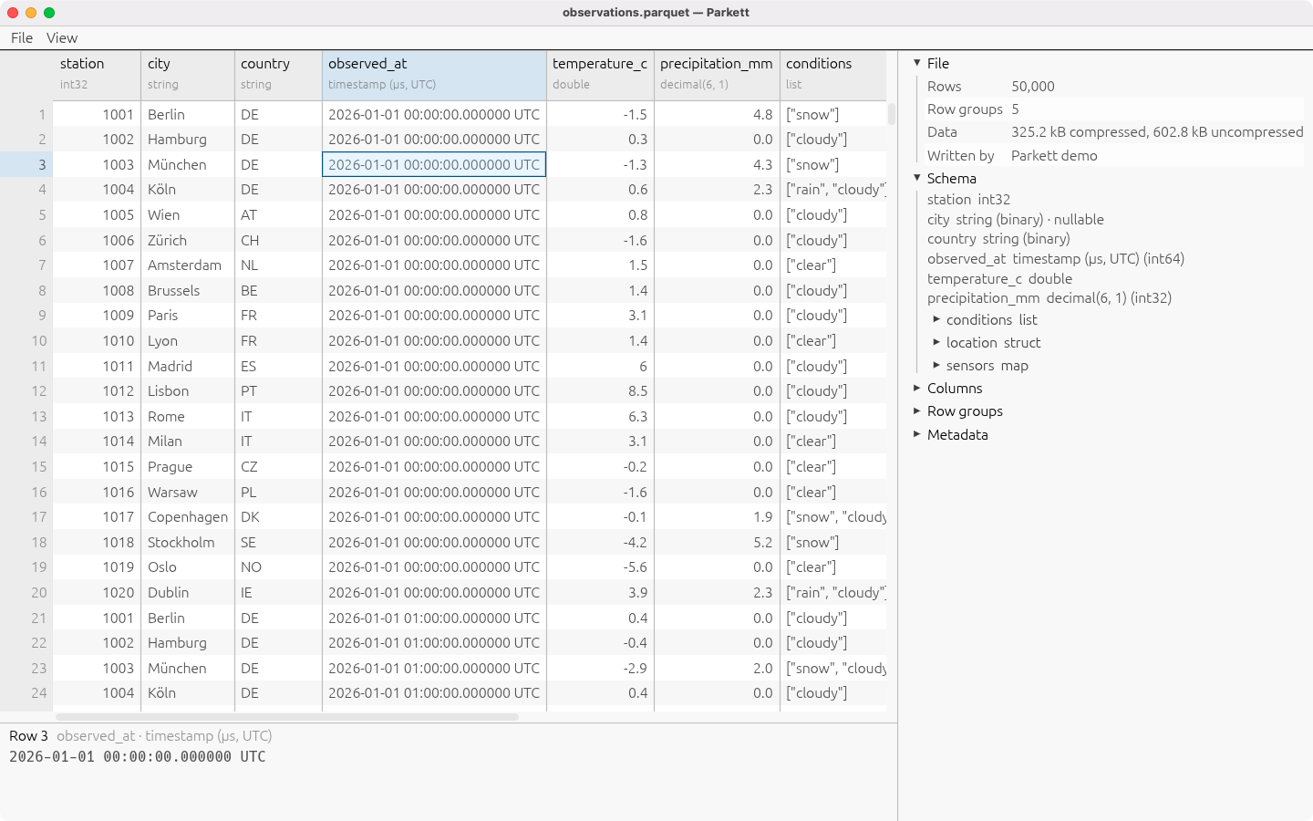The image size is (1313, 821).
Task: Click the country cell 'NO' for Oslo
Action: click(x=278, y=566)
